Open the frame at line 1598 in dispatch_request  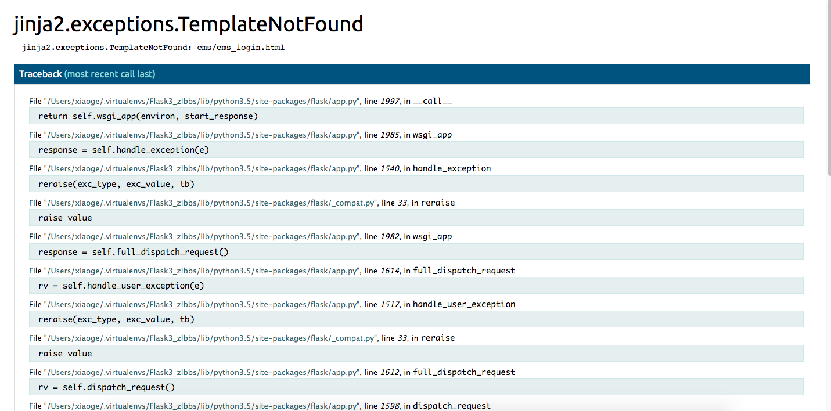pyautogui.click(x=260, y=406)
